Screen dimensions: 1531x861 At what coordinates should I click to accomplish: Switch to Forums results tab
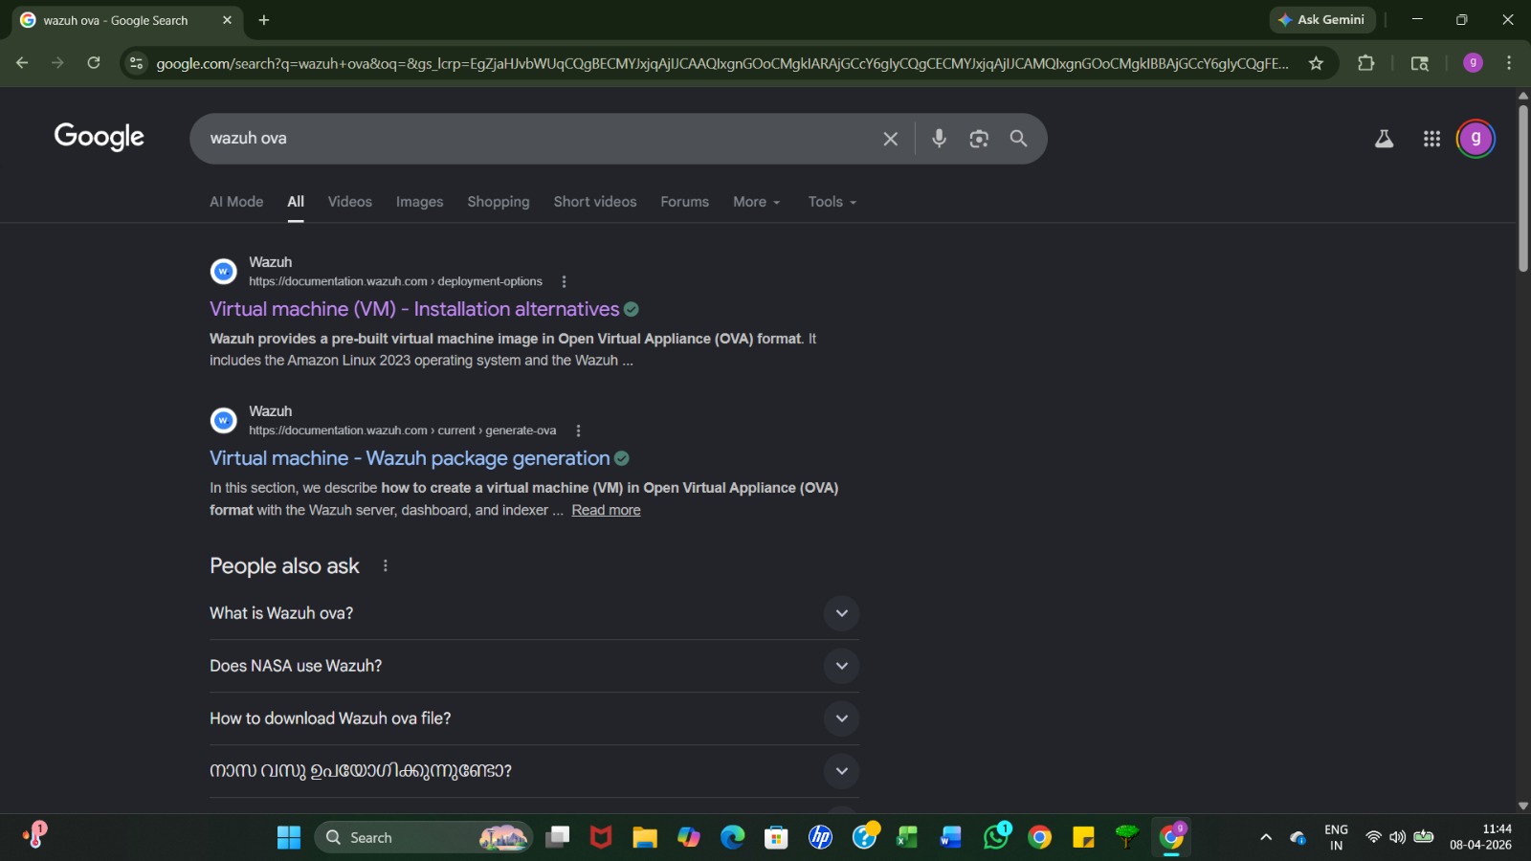(x=685, y=202)
